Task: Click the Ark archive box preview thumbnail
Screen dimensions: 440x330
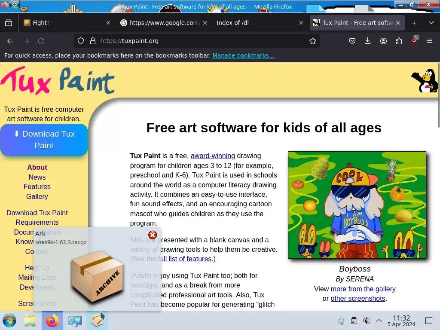Action: (98, 277)
